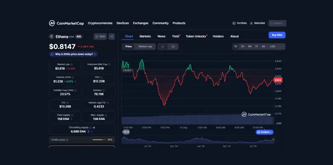This screenshot has width=333, height=165.
Task: Select the Price chart toggle
Action: coord(128,46)
